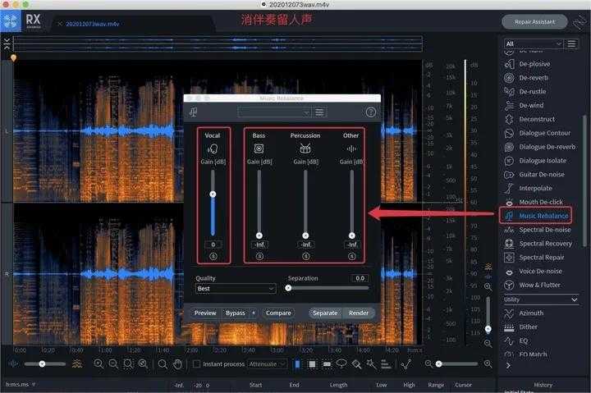Open the Attenuate mode dropdown
This screenshot has width=591, height=393.
click(x=268, y=364)
